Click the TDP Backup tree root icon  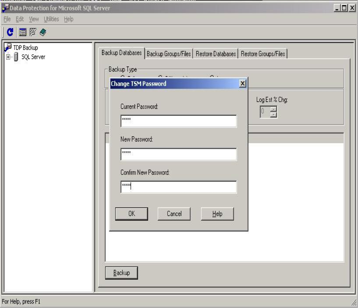tap(8, 47)
